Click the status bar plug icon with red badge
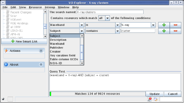This screenshot has width=184, height=103. click(150, 99)
